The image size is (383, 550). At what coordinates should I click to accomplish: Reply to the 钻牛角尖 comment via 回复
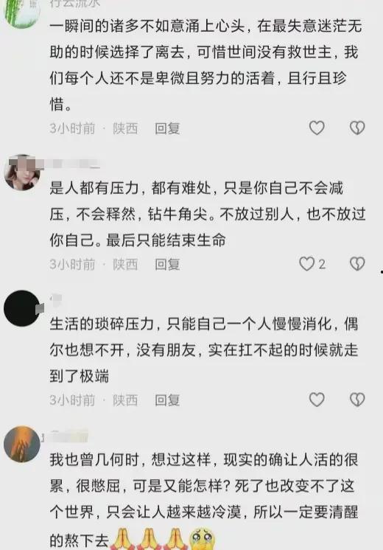pos(167,264)
